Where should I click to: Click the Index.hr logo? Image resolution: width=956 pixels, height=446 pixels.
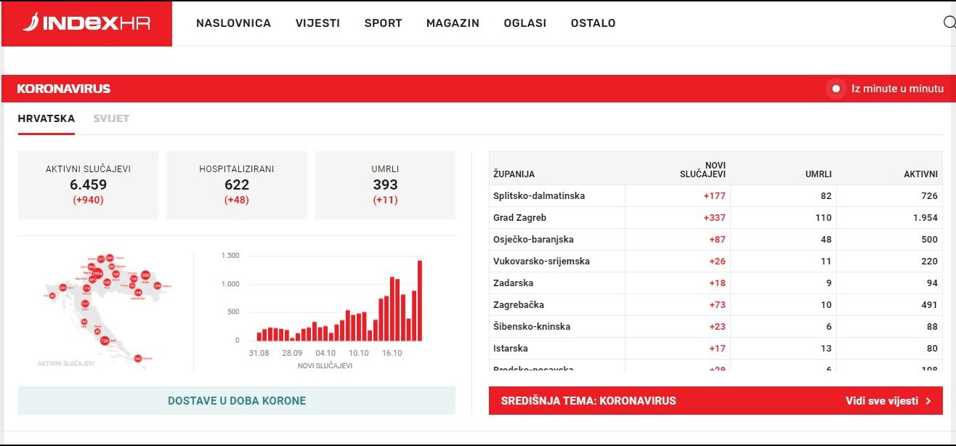pos(86,23)
